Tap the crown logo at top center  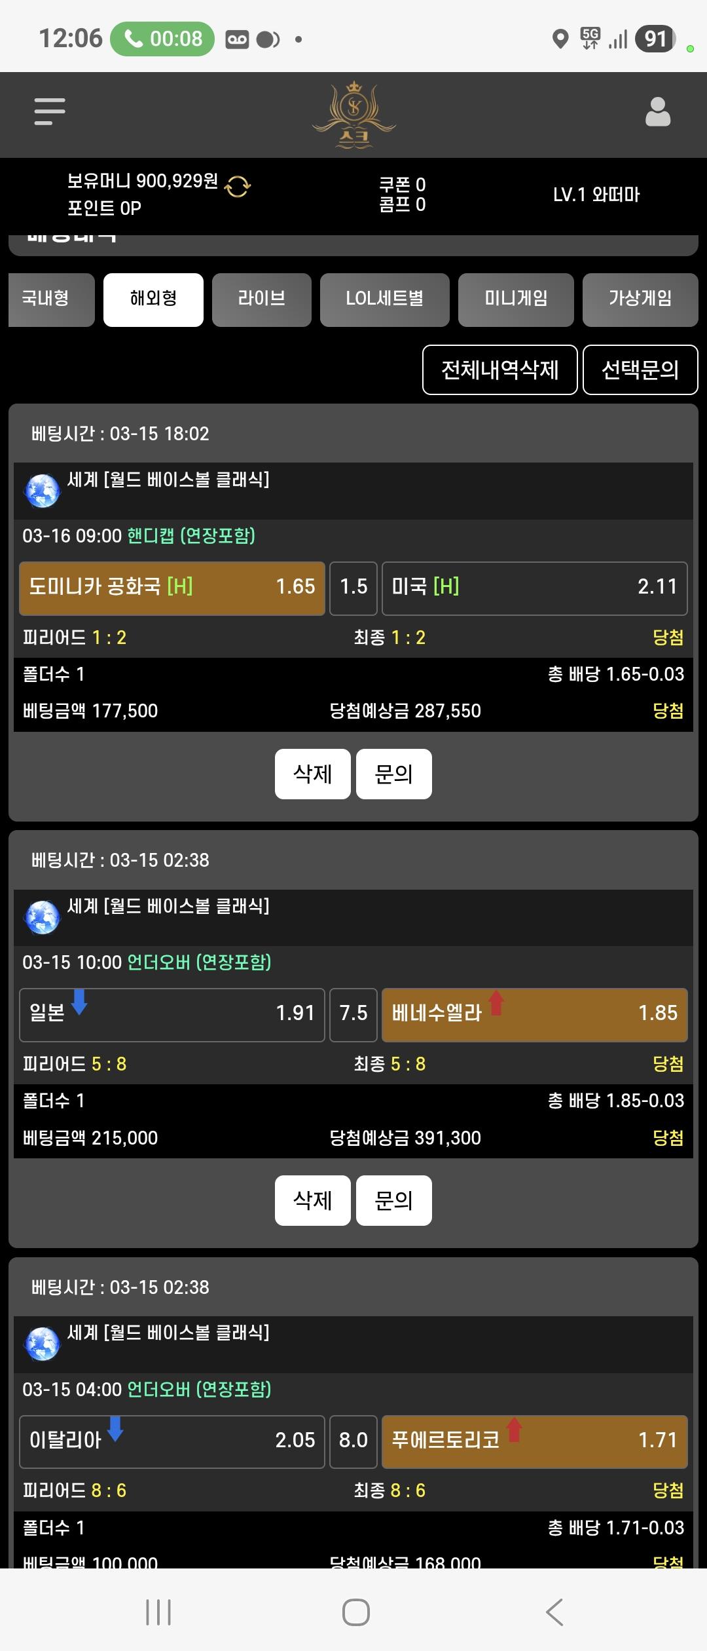354,115
